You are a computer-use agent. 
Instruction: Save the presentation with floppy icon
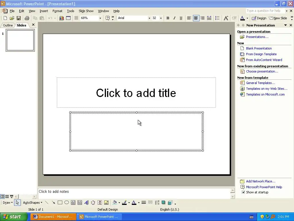tap(19, 18)
